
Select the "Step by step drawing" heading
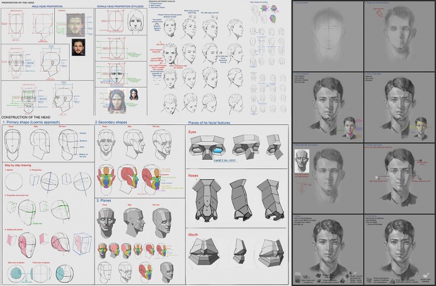point(20,167)
